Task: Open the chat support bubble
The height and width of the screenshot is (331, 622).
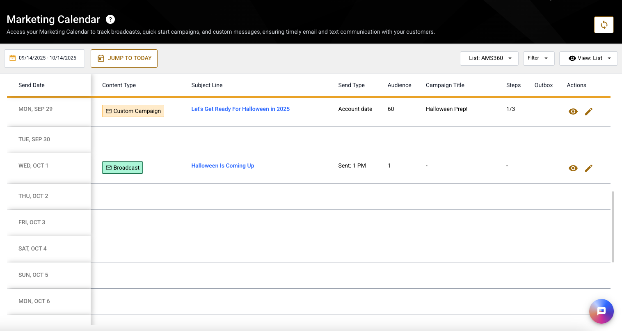Action: click(x=601, y=311)
